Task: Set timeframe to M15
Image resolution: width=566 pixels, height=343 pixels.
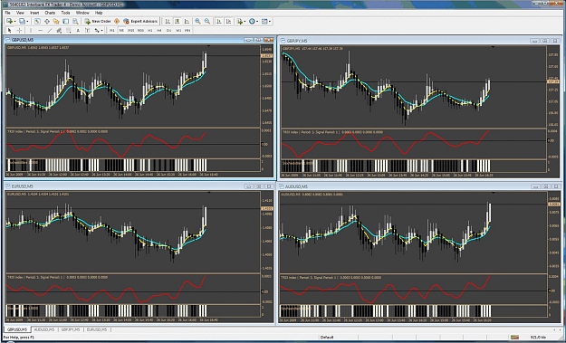Action: tap(131, 30)
